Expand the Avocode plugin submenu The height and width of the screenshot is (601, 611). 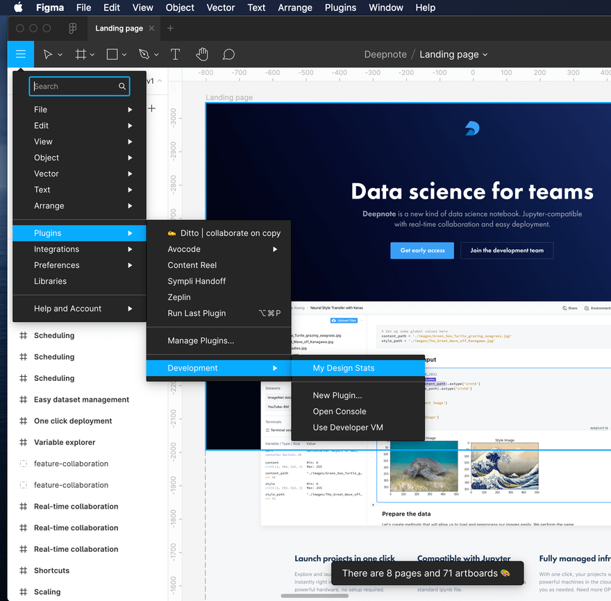(219, 249)
